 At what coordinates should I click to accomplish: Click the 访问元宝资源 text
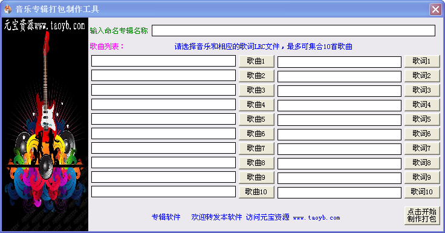[x=268, y=217]
